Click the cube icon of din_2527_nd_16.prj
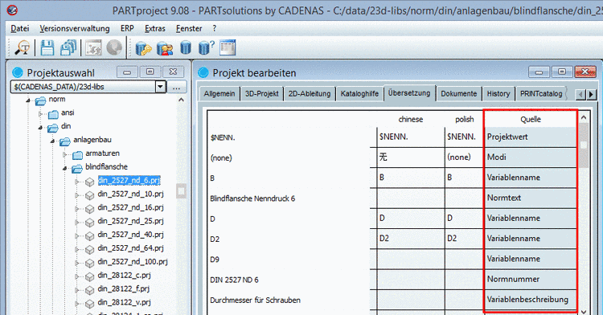The height and width of the screenshot is (315, 603). click(x=89, y=209)
